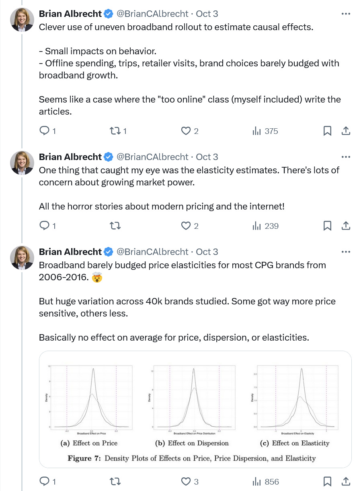Open more options on the CPG brands tweet

pos(346,252)
